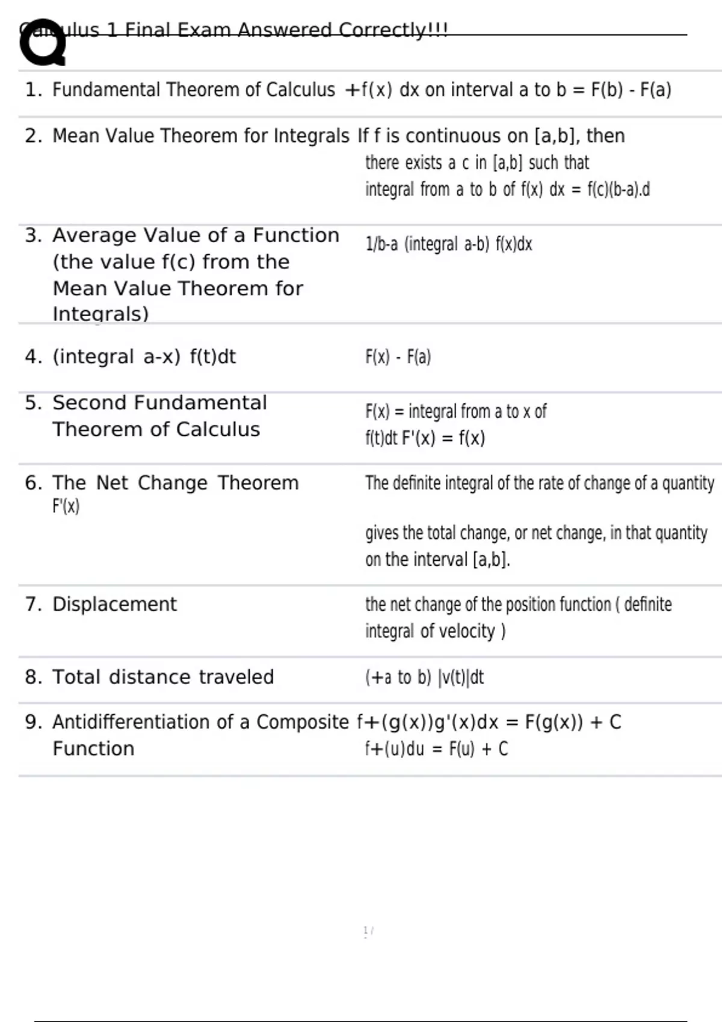
Task: Select 'Second Fundamental Theorem of Calculus' term
Action: (159, 416)
